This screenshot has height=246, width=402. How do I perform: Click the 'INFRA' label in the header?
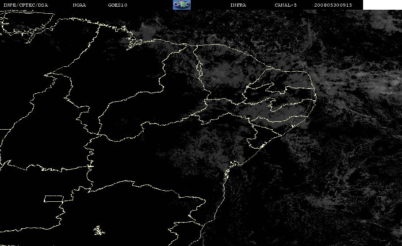click(x=238, y=5)
